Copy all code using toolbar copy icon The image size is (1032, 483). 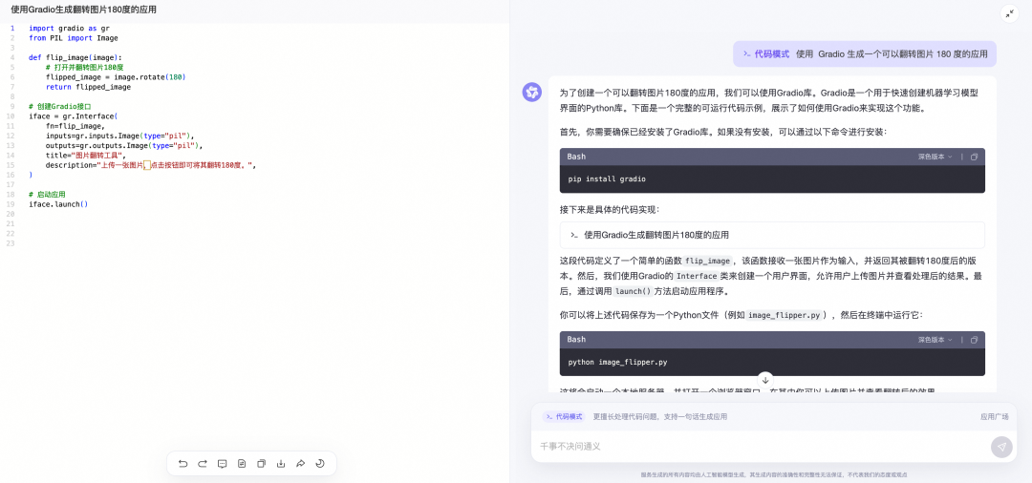tap(261, 463)
